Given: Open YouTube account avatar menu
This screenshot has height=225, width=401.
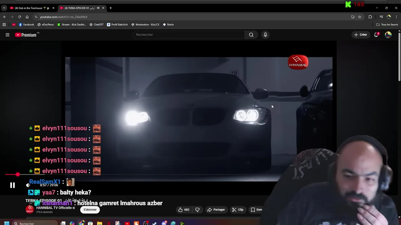Looking at the screenshot, I should point(388,35).
